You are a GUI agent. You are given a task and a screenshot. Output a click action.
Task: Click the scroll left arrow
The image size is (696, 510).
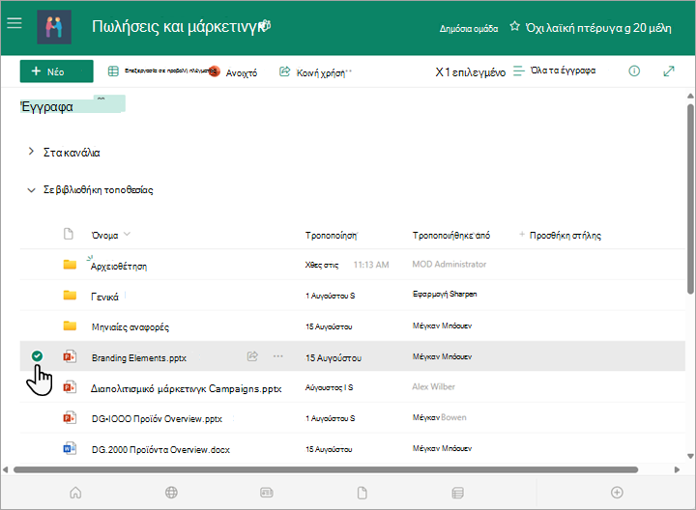point(6,469)
